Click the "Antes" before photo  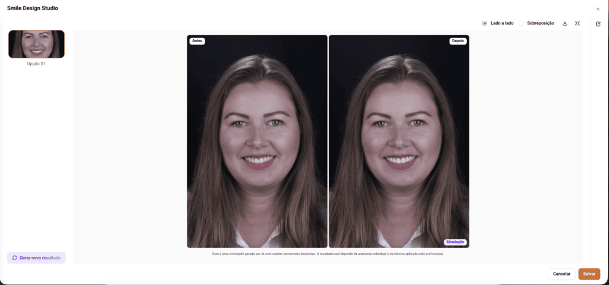pos(257,141)
